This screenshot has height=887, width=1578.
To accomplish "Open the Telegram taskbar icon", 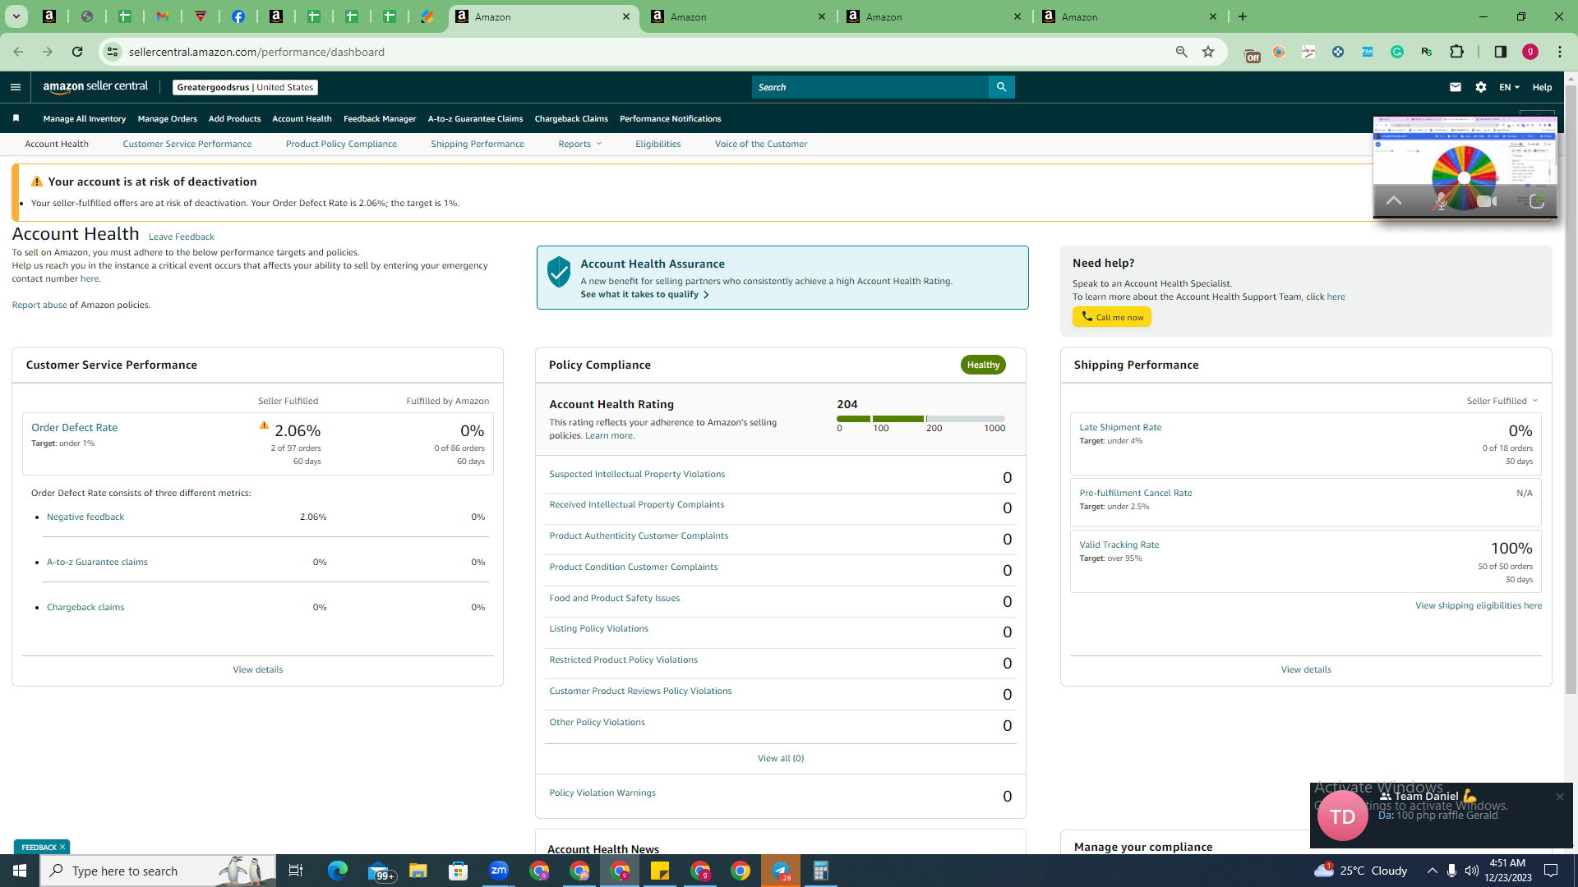I will pyautogui.click(x=781, y=871).
